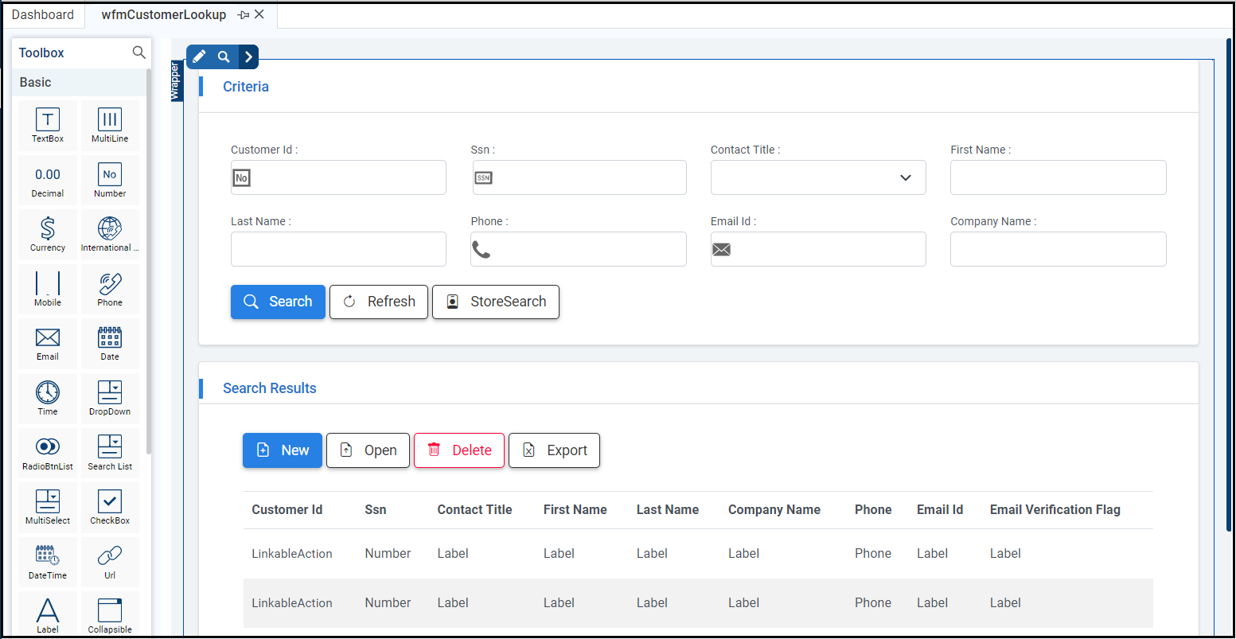The image size is (1236, 639).
Task: Click the Wrapper label tag
Action: 176,81
